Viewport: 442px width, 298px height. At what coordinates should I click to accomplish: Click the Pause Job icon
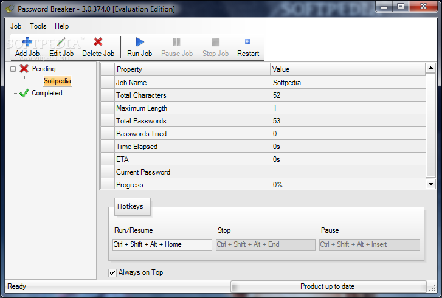pos(177,42)
